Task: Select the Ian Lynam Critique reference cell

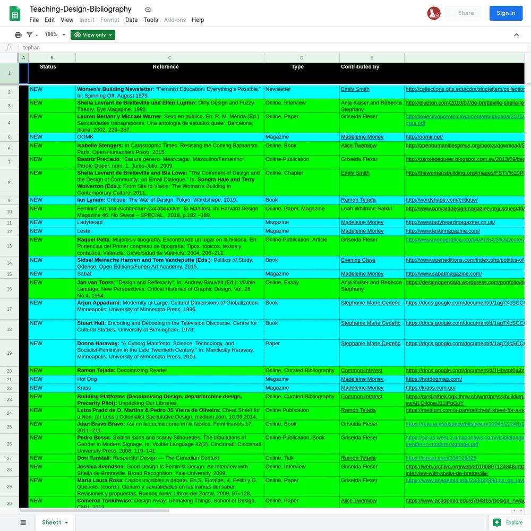Action: (170, 200)
